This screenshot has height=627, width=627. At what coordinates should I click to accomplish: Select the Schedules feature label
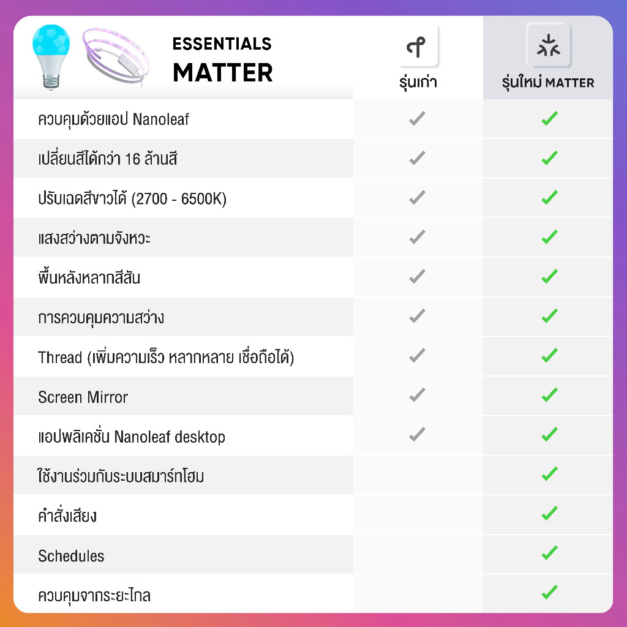coord(71,556)
